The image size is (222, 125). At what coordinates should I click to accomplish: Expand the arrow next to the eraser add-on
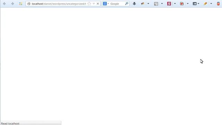click(x=148, y=4)
